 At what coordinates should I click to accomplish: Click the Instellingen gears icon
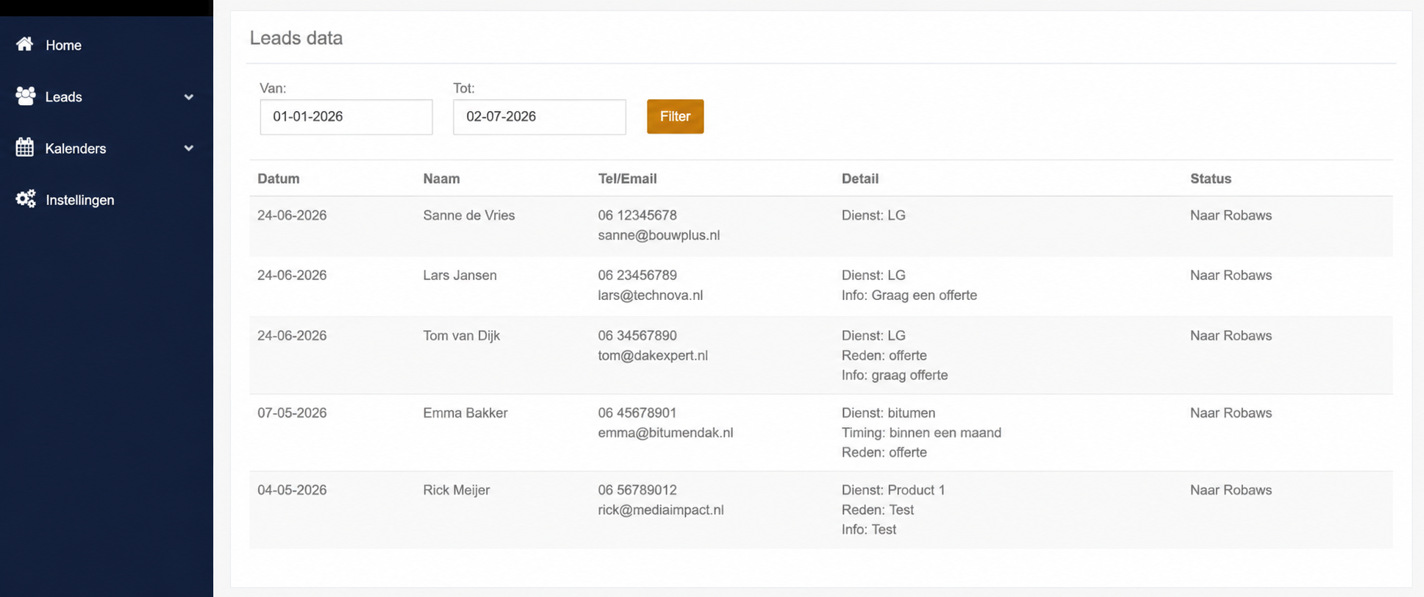tap(26, 199)
